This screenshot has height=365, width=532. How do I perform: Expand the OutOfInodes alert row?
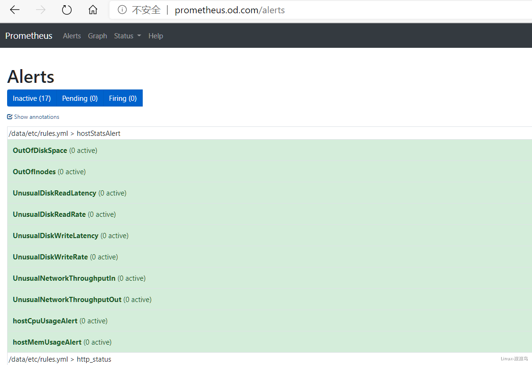(x=270, y=172)
